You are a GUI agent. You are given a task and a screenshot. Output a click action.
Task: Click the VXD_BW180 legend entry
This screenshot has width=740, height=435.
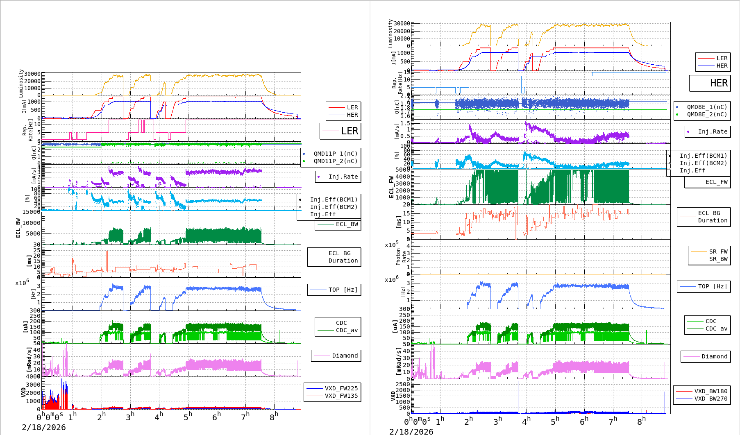click(710, 391)
